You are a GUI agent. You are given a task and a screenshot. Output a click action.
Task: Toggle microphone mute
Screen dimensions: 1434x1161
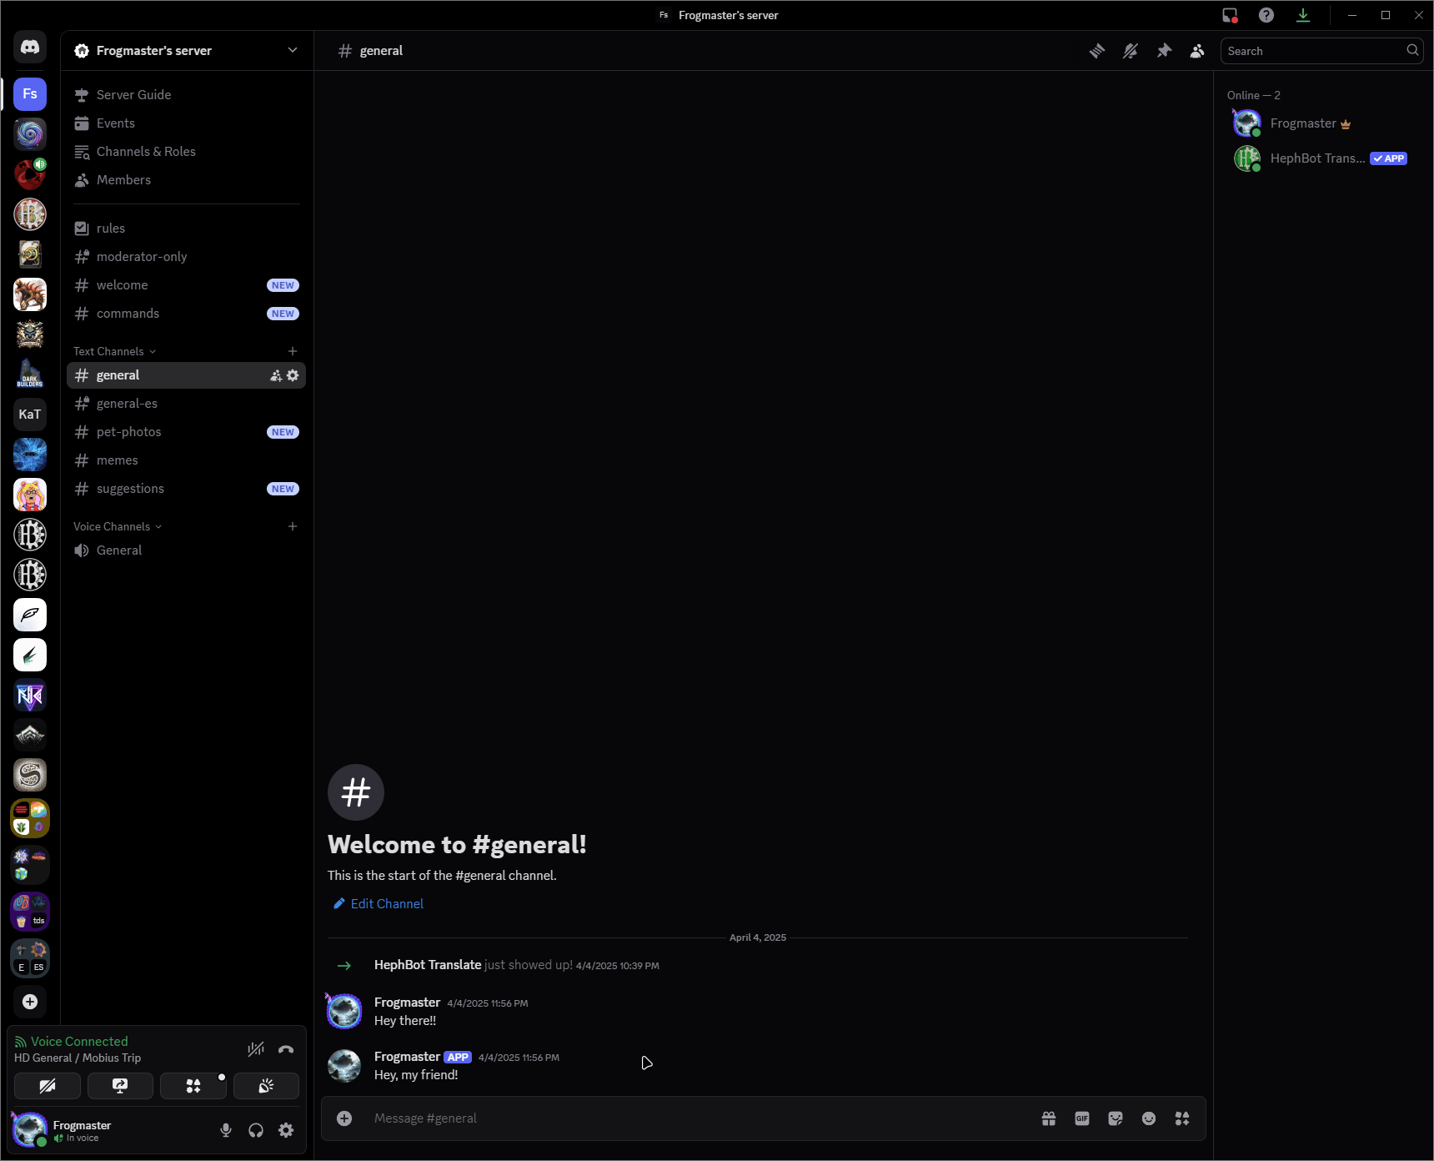tap(226, 1130)
